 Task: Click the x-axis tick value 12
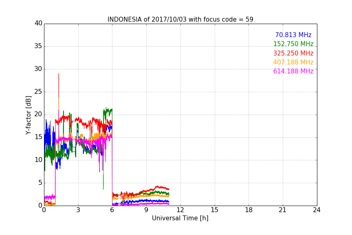tap(180, 210)
